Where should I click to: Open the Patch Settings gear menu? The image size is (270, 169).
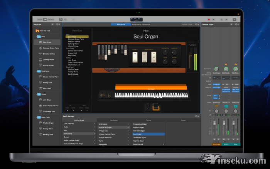[197, 116]
